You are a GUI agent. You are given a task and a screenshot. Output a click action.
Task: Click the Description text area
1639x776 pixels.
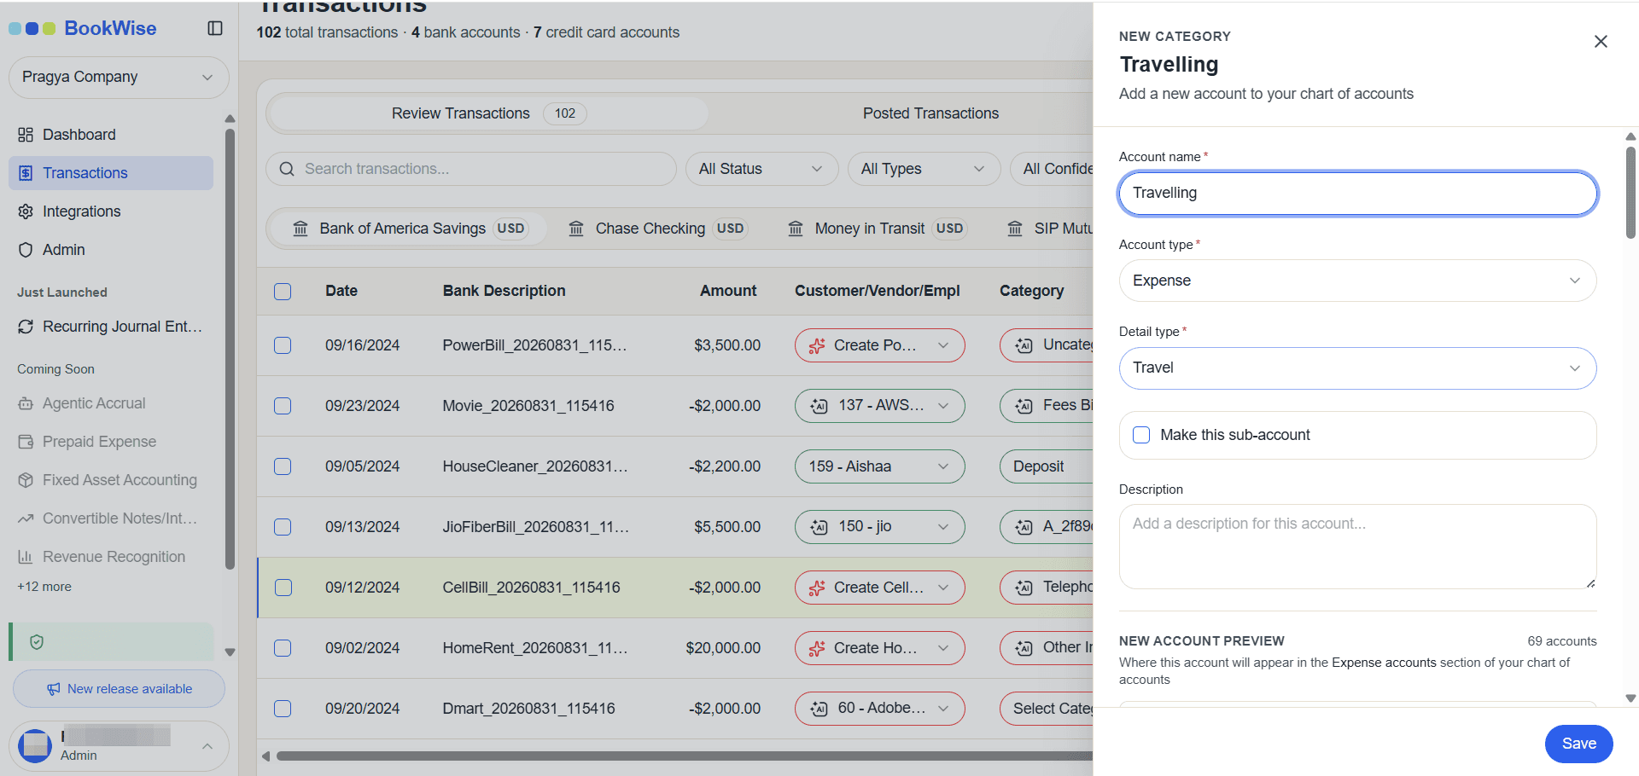tap(1357, 547)
